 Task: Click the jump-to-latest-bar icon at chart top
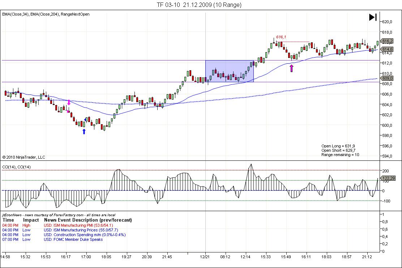coord(373,17)
